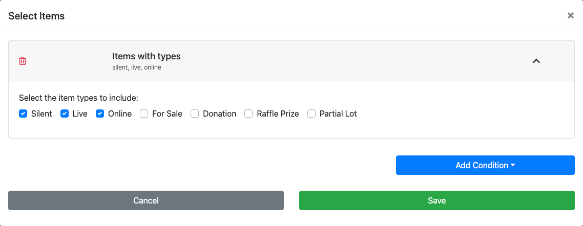
Task: Save the item selection with the green button
Action: [x=436, y=200]
